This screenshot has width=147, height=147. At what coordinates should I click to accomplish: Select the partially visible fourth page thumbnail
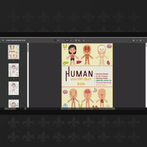pos(14,103)
